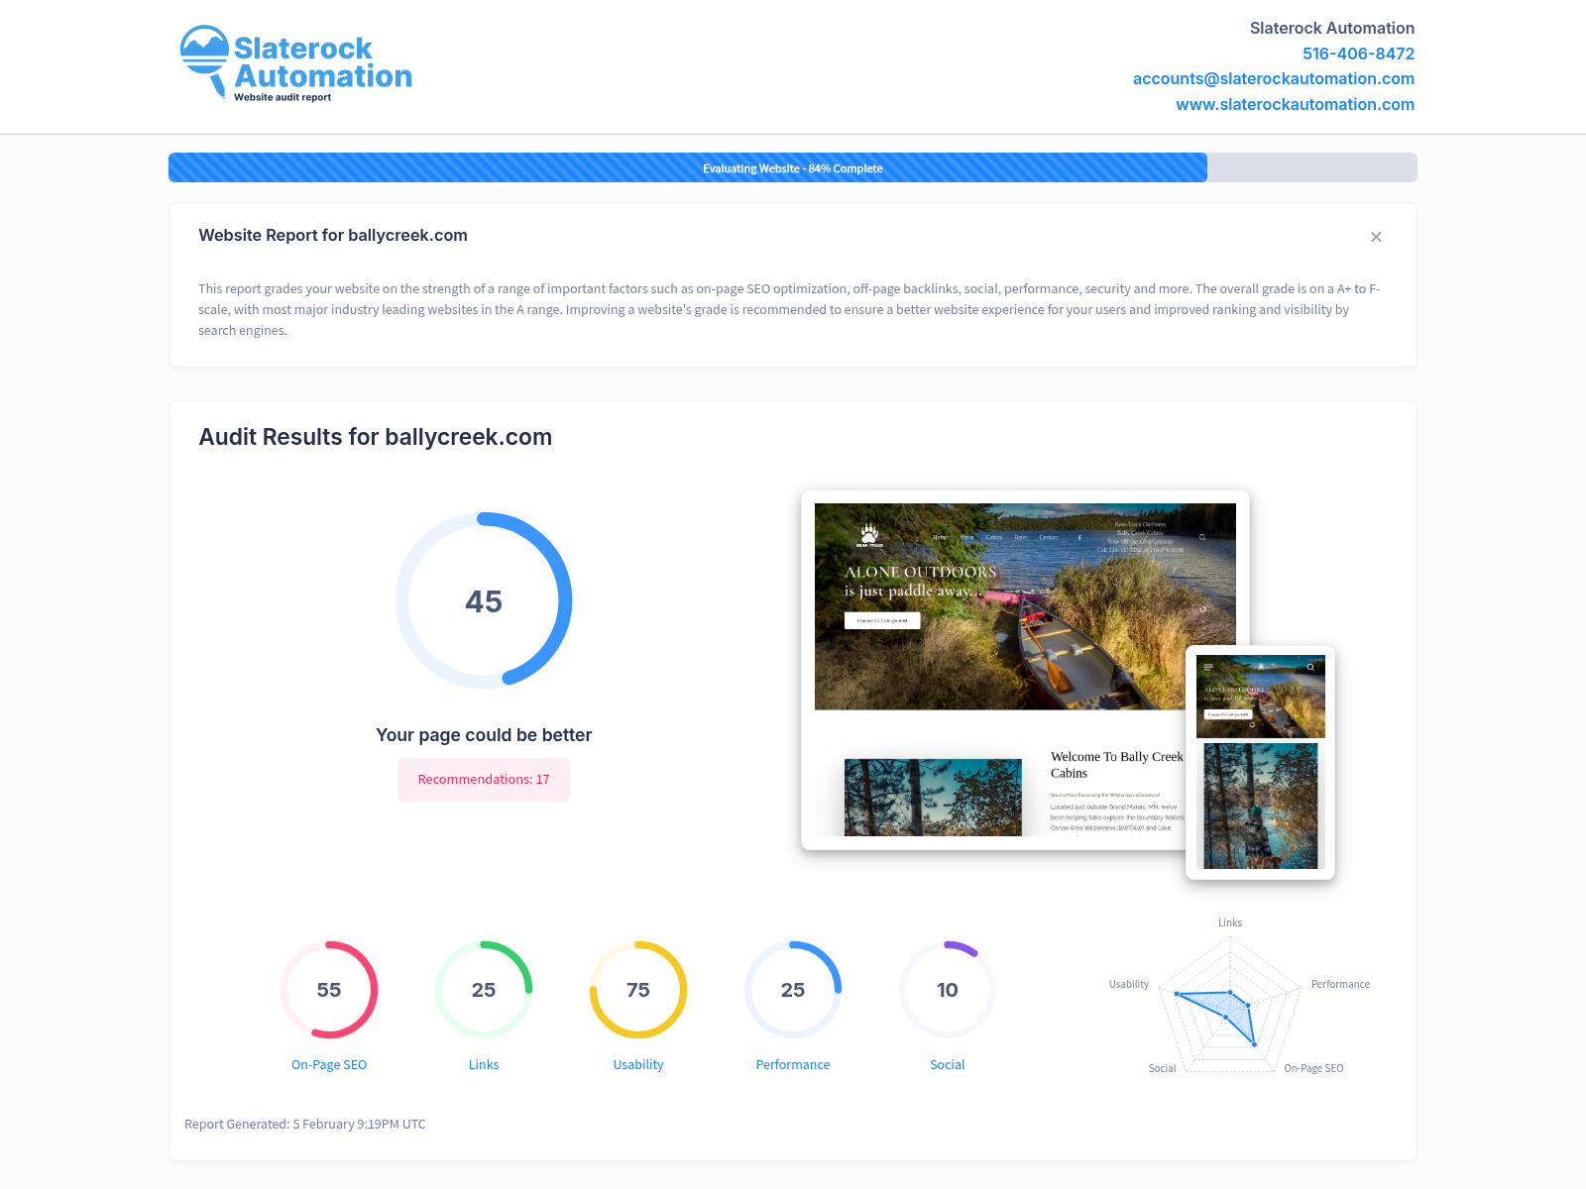Select the Links 25 green score ring
Image resolution: width=1586 pixels, height=1189 pixels.
(x=484, y=990)
